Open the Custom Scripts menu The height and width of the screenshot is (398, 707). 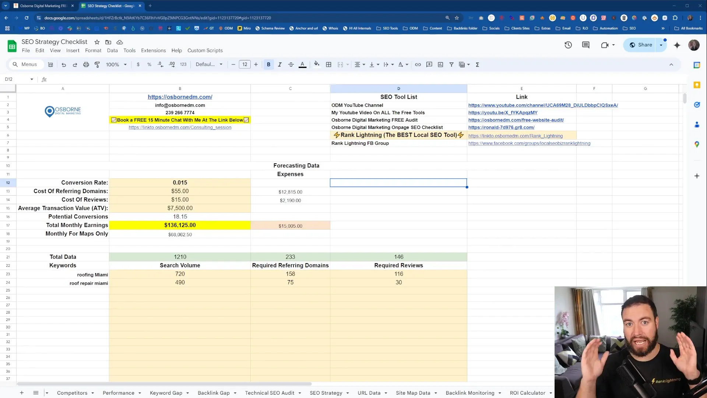tap(205, 50)
